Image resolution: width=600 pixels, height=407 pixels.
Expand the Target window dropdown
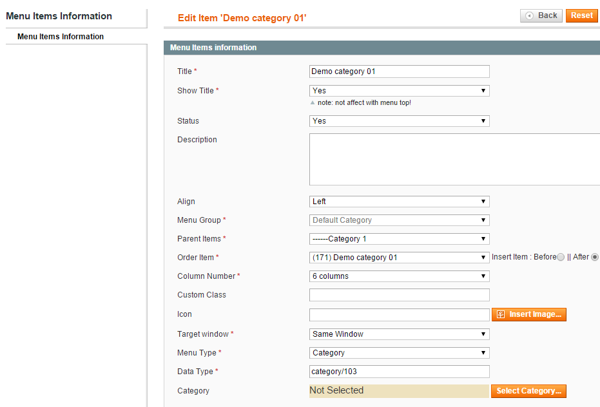click(x=399, y=334)
